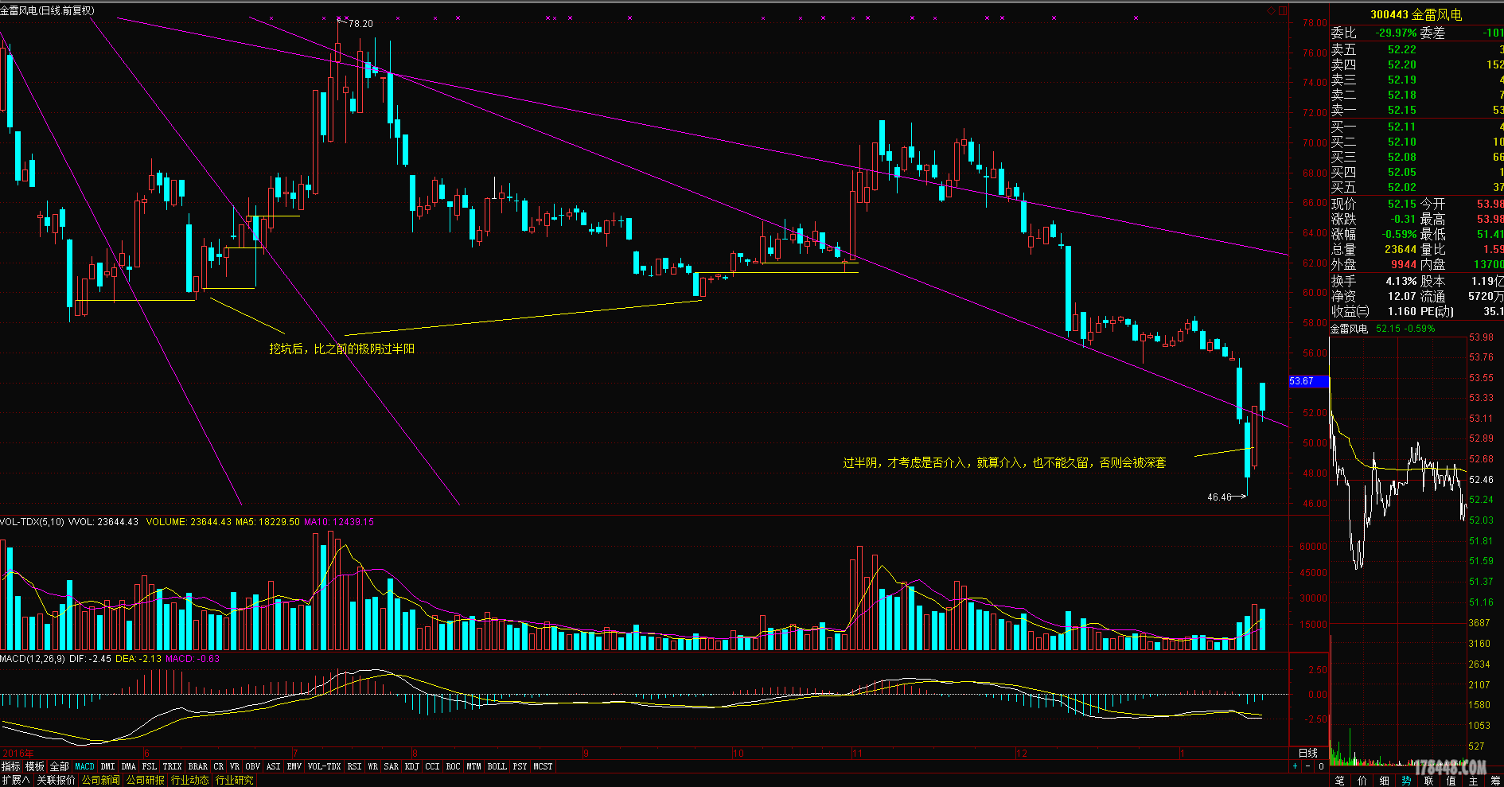Viewport: 1504px width, 787px height.
Task: Click the plus zoom-in button beside 日线
Action: [x=1296, y=766]
